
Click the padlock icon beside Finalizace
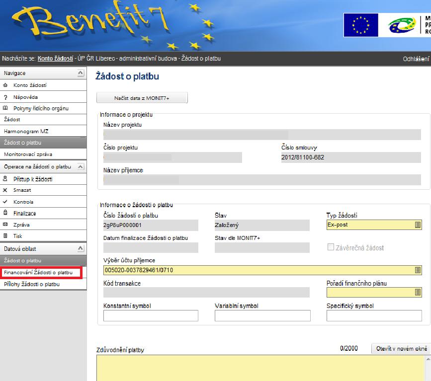(5, 213)
